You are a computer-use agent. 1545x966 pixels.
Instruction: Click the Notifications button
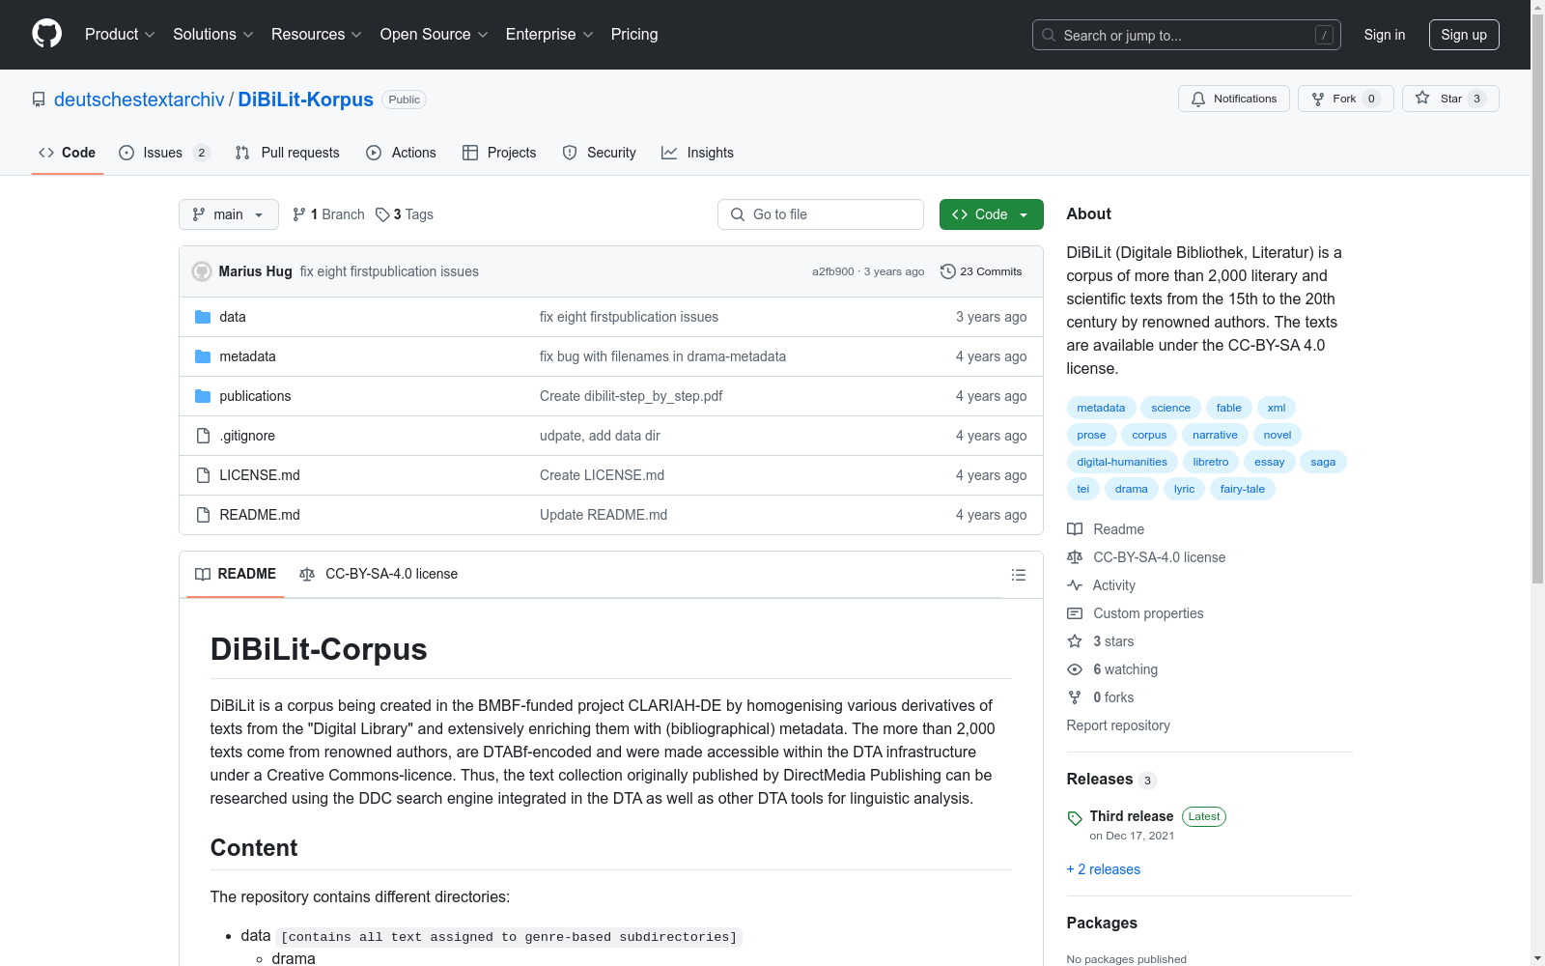click(x=1234, y=99)
